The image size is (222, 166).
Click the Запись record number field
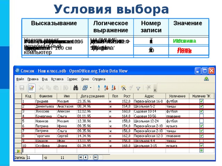(x=34, y=158)
